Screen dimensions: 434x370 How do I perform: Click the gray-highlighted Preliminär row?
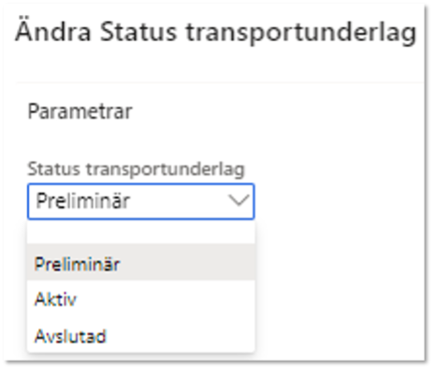pos(141,263)
